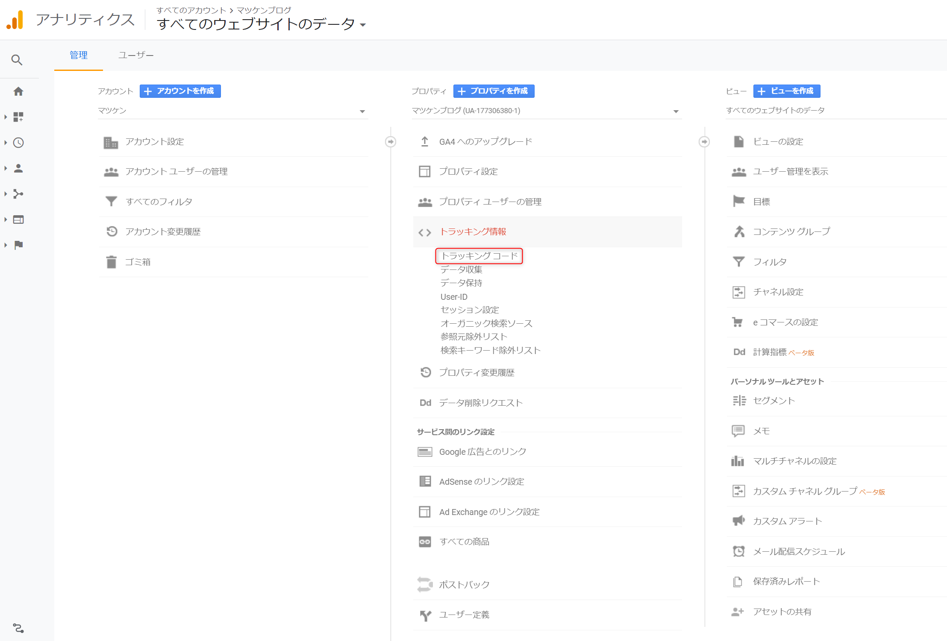Image resolution: width=947 pixels, height=641 pixels.
Task: Click the Analytics logo icon
Action: pos(15,20)
